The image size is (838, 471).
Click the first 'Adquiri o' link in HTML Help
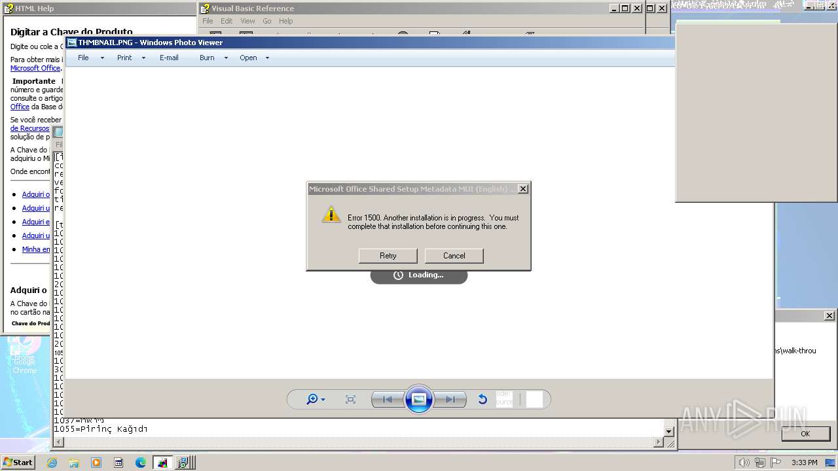click(36, 194)
